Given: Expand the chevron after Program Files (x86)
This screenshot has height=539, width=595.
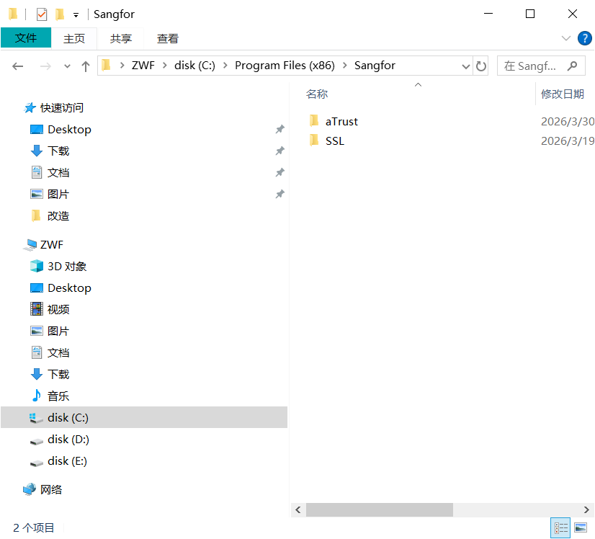Looking at the screenshot, I should (344, 66).
